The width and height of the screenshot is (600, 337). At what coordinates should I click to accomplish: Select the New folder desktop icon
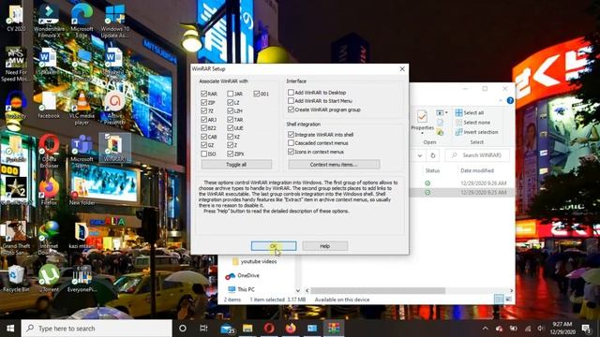(82, 192)
